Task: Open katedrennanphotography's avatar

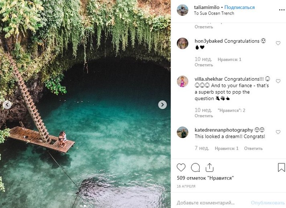Action: coord(183,132)
